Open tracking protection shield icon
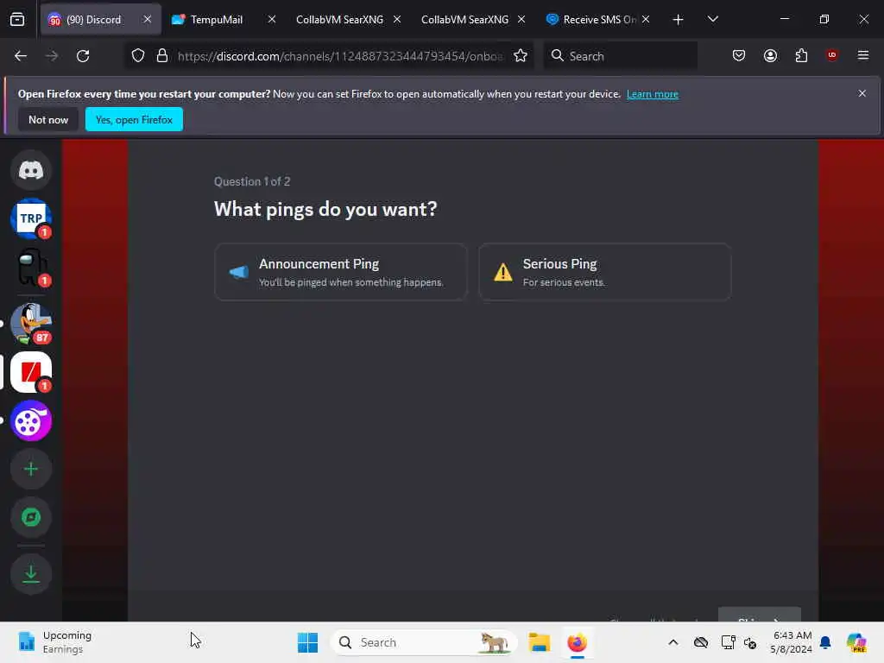The width and height of the screenshot is (884, 663). click(x=138, y=56)
